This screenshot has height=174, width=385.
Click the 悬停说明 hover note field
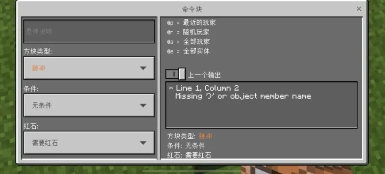(x=89, y=31)
